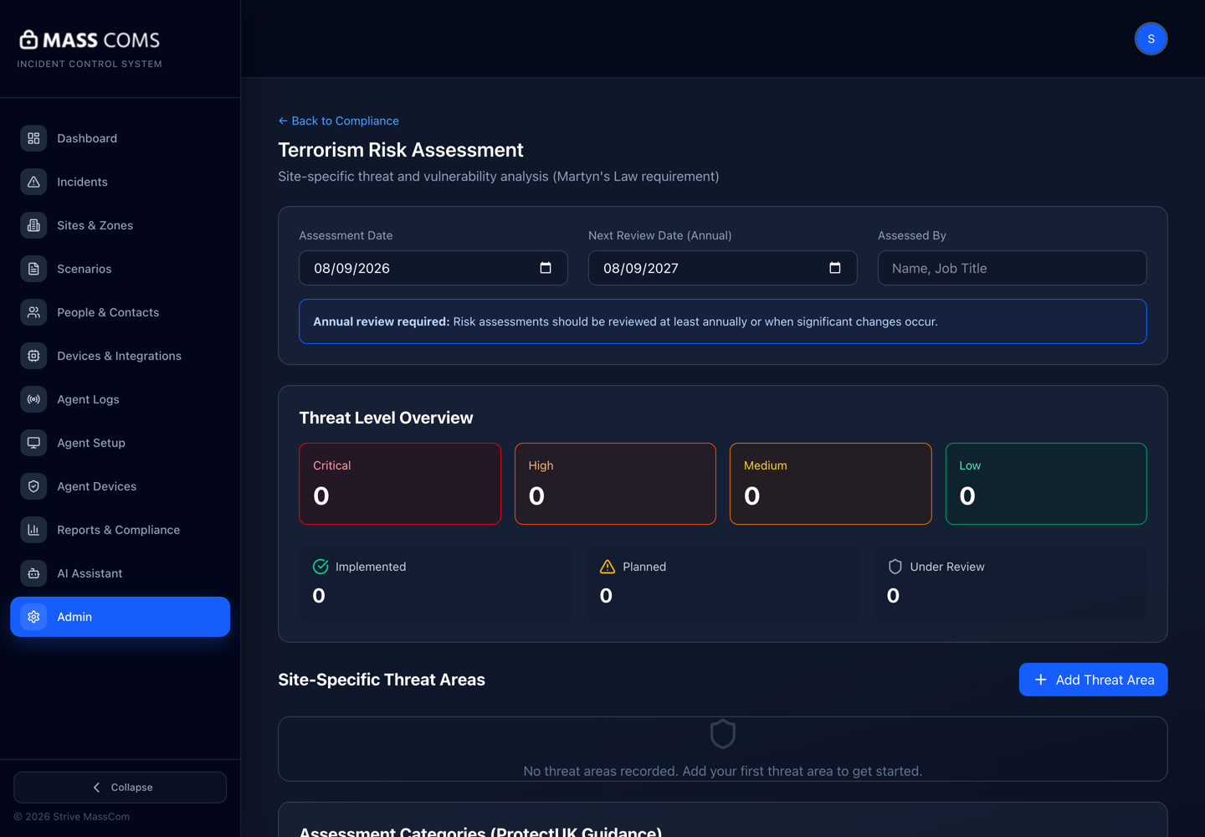Viewport: 1205px width, 837px height.
Task: Click the Admin gear icon
Action: point(33,617)
